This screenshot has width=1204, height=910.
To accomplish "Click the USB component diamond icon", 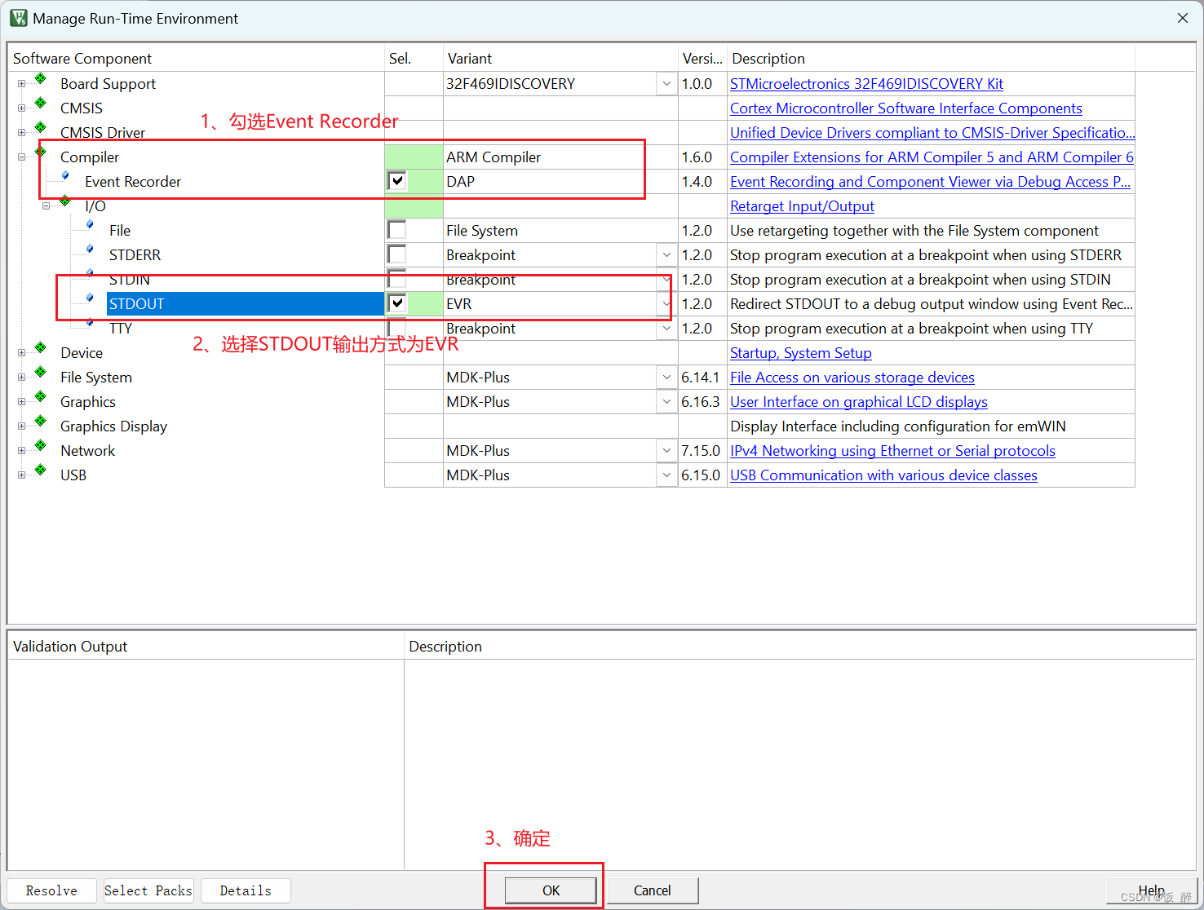I will [x=39, y=470].
